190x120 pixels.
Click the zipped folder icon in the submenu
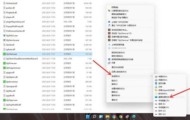156,90
